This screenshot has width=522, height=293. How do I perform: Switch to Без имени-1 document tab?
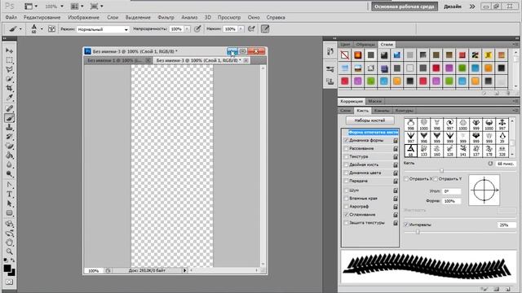point(114,60)
